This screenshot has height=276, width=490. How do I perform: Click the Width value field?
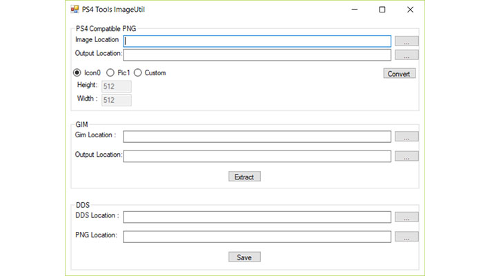tap(116, 100)
